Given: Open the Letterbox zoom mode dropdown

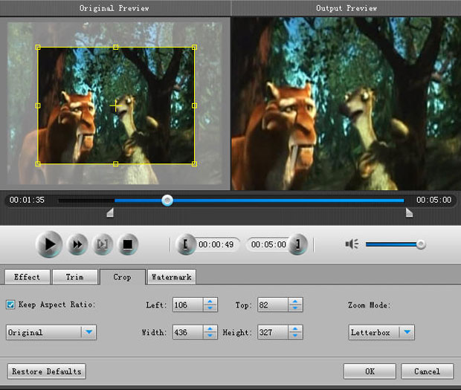Looking at the screenshot, I should (381, 333).
